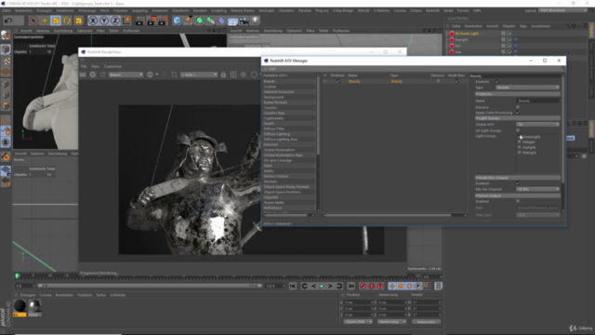Add Ambient Occlusion from available AOVs

click(279, 92)
